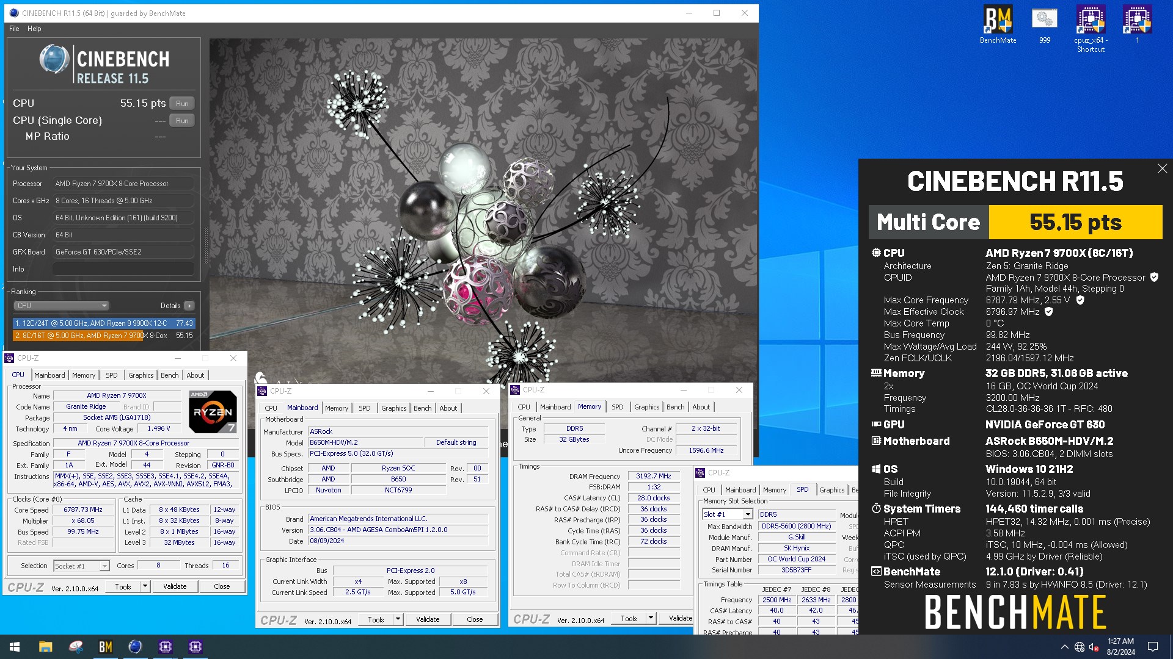The height and width of the screenshot is (659, 1173).
Task: Open desktop icon labeled 1
Action: tap(1137, 24)
